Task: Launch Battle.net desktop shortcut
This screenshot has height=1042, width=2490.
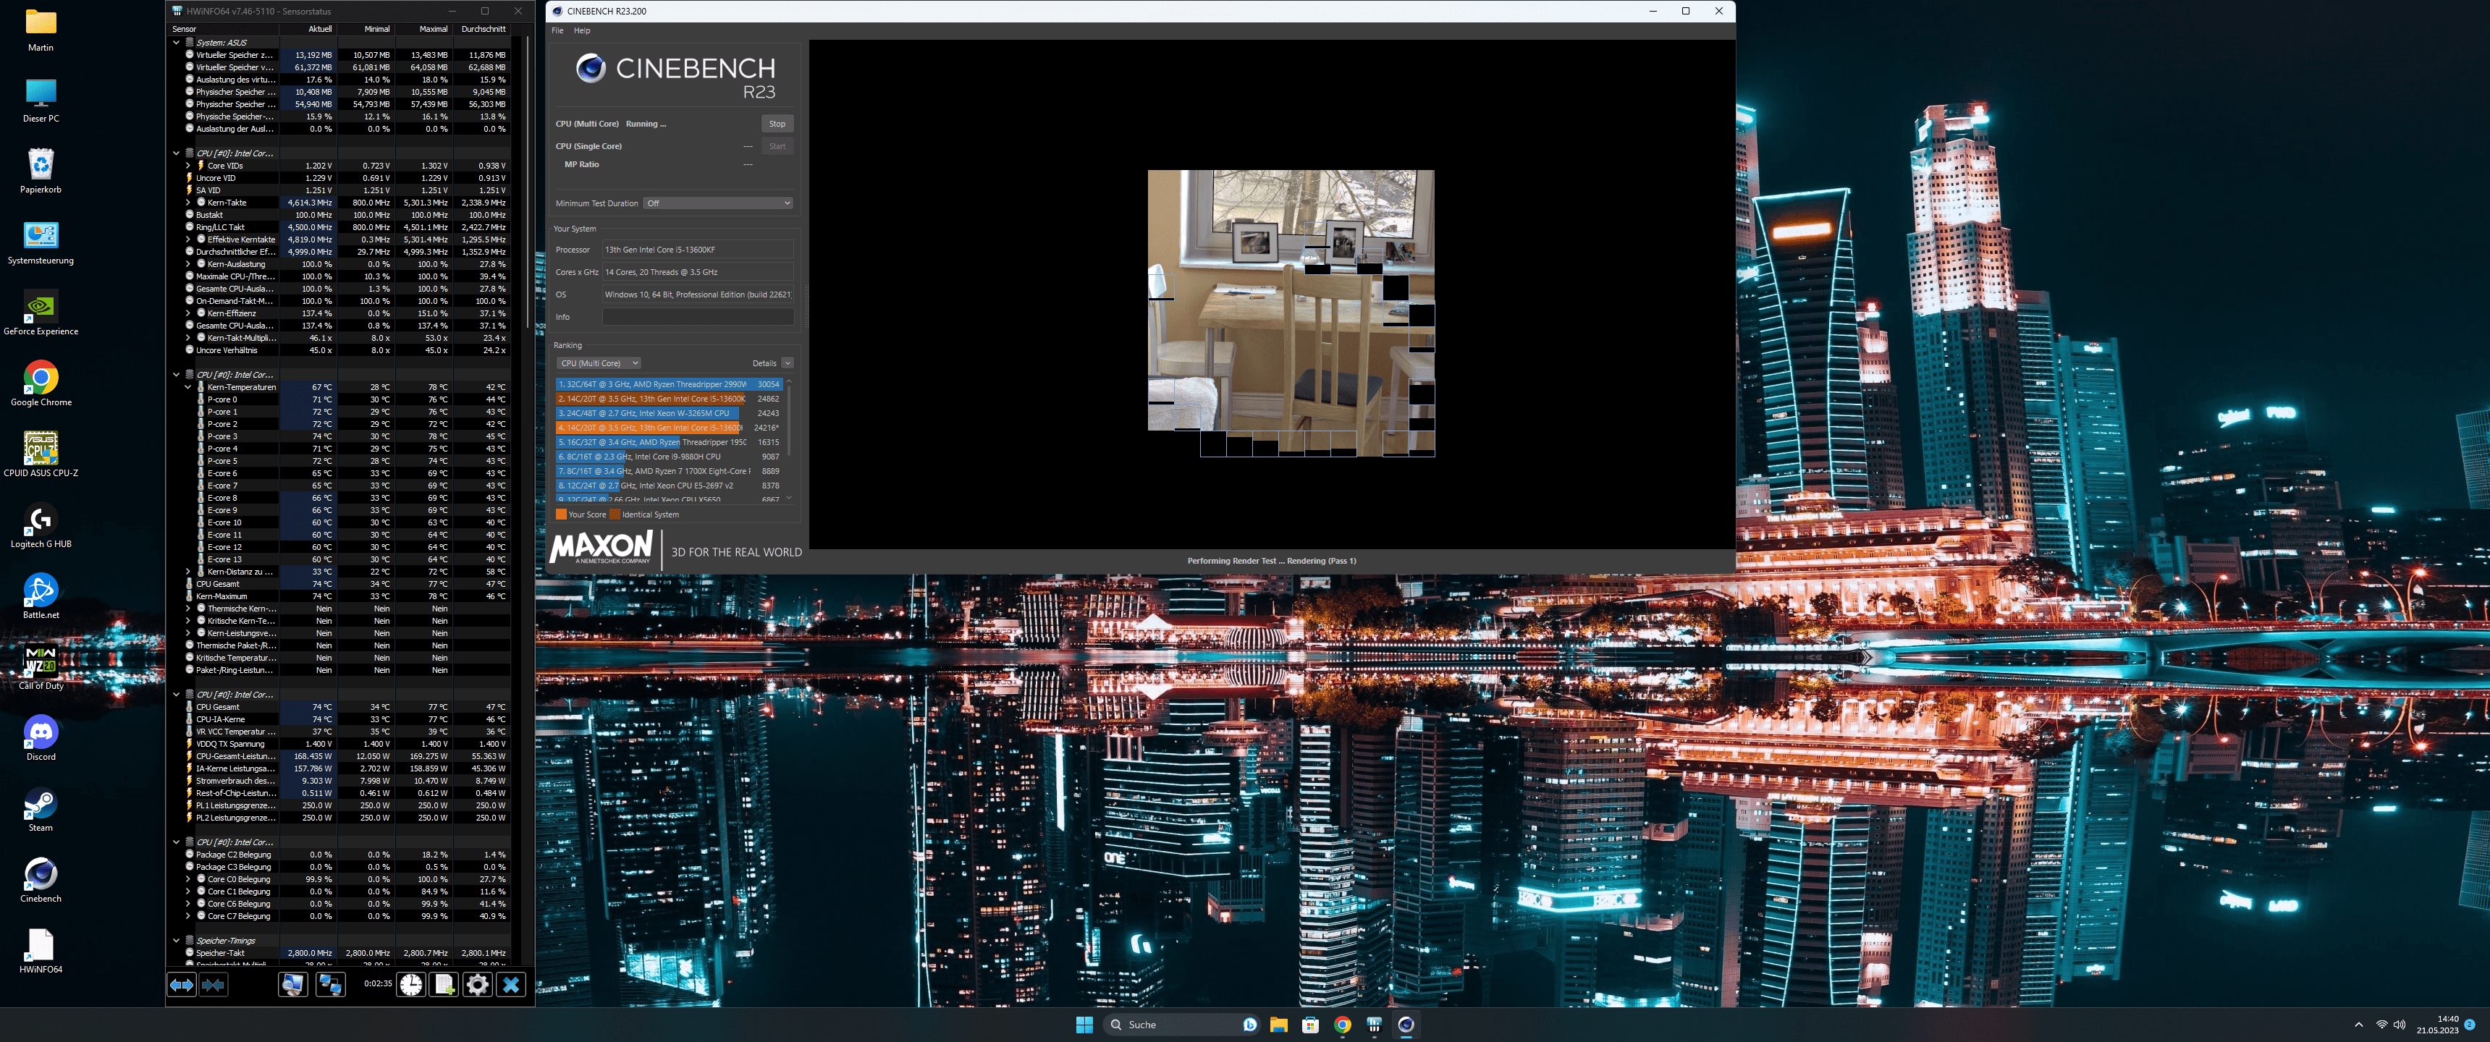Action: pos(41,596)
